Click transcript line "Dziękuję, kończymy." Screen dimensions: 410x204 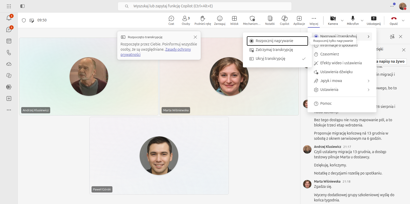(330, 165)
